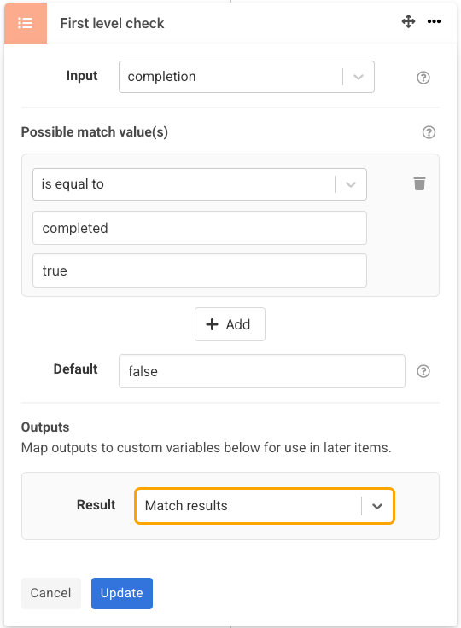Screen dimensions: 461x628
Task: Click the help icon next to Default field
Action: (x=423, y=371)
